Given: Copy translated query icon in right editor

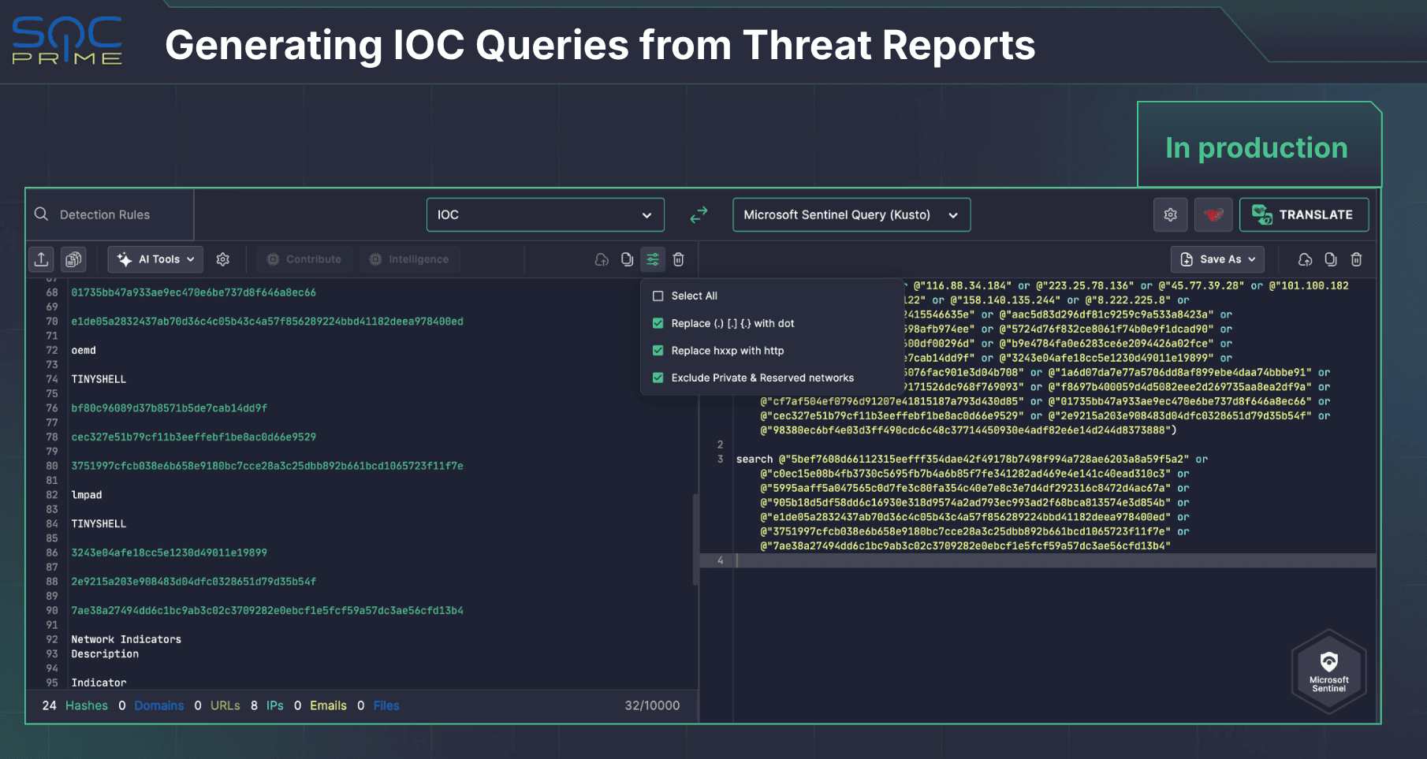Looking at the screenshot, I should (1331, 259).
